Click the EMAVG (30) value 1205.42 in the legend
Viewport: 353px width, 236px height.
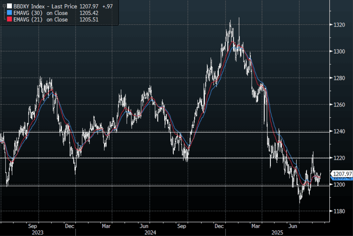(x=89, y=13)
